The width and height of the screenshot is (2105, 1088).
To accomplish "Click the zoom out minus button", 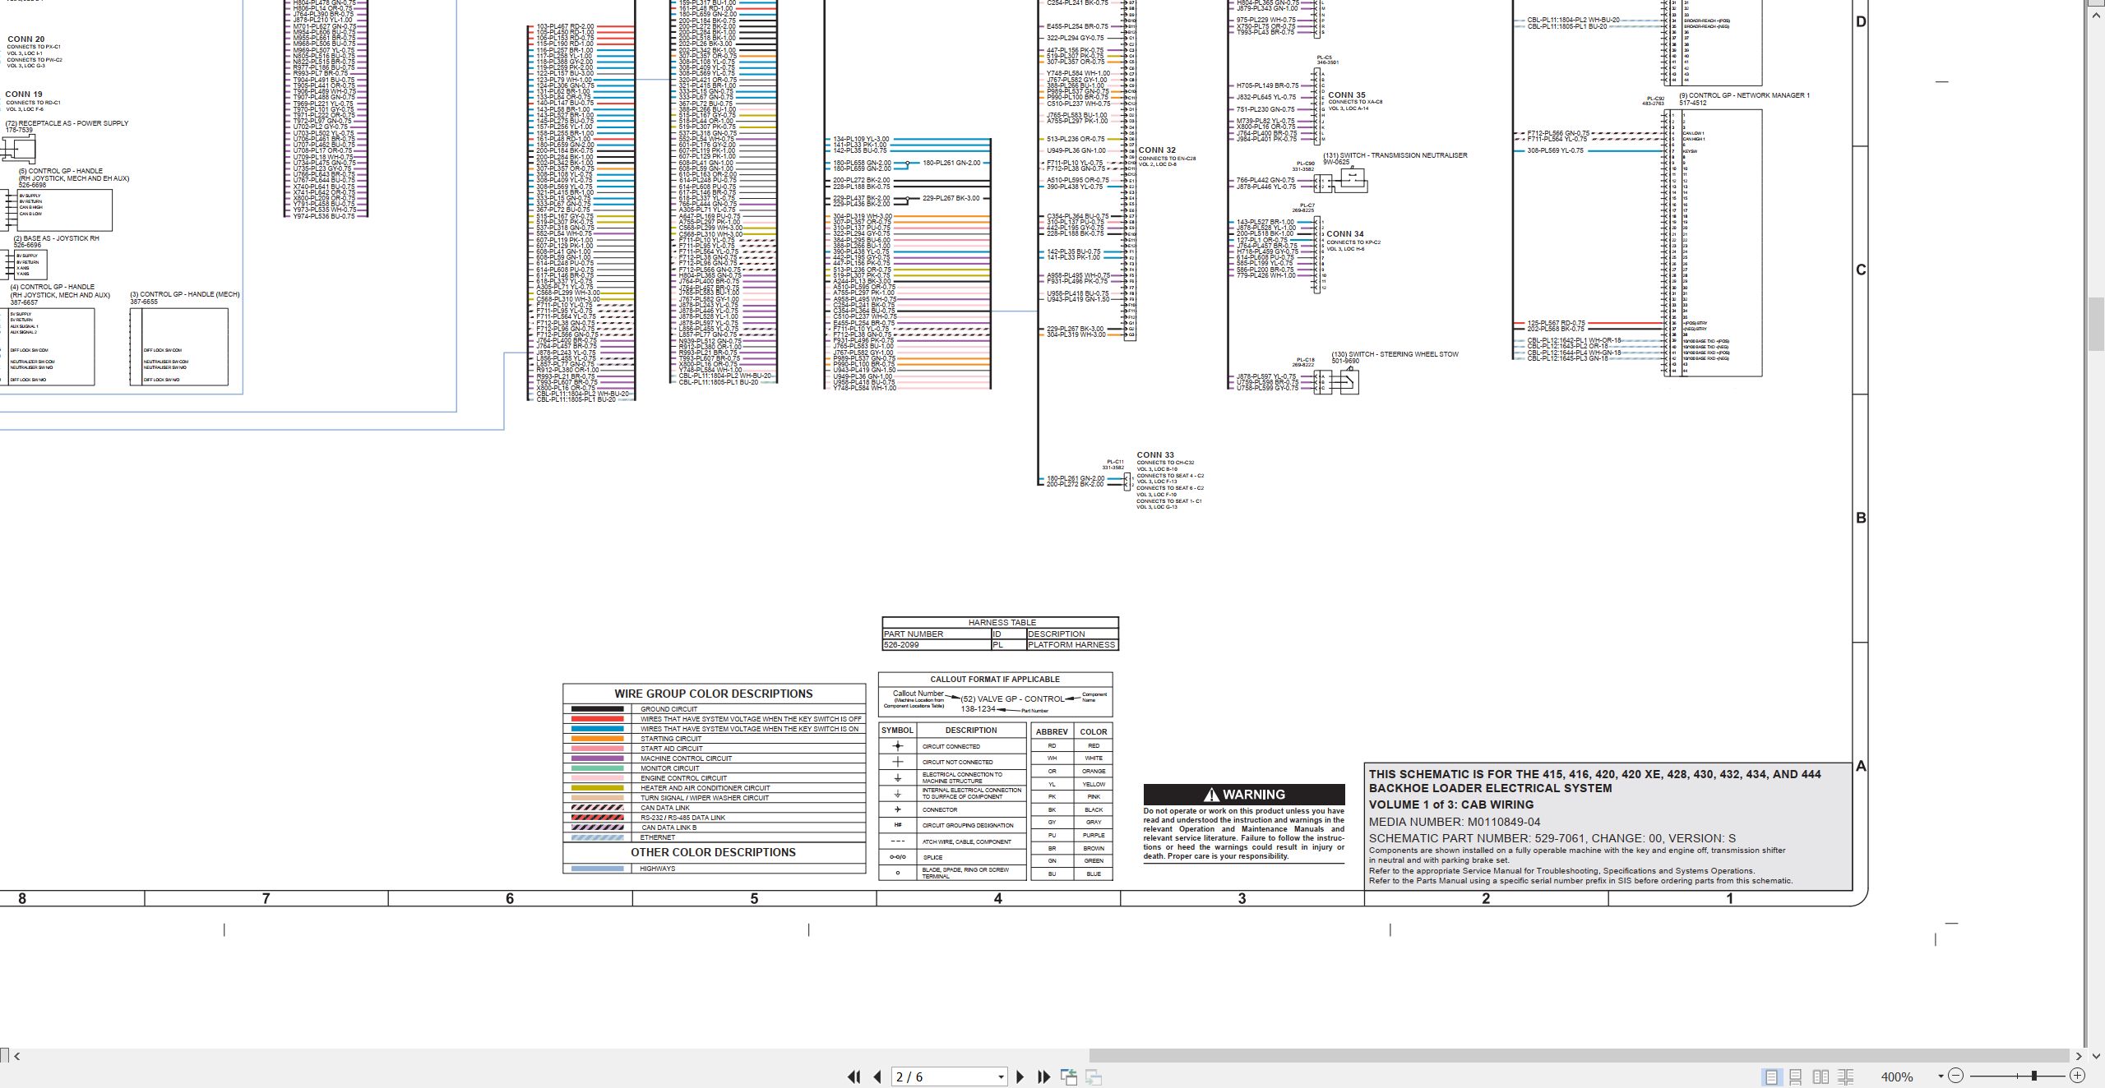I will point(1956,1076).
